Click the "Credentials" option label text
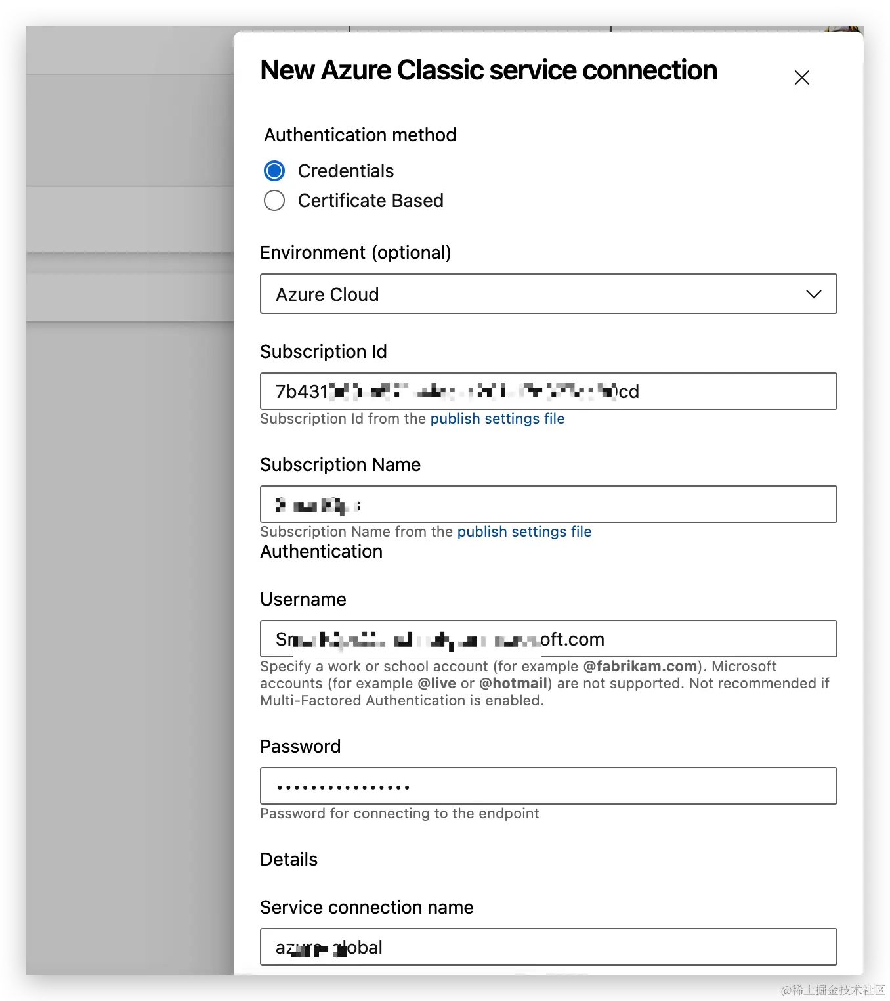Image resolution: width=890 pixels, height=1001 pixels. pos(345,171)
